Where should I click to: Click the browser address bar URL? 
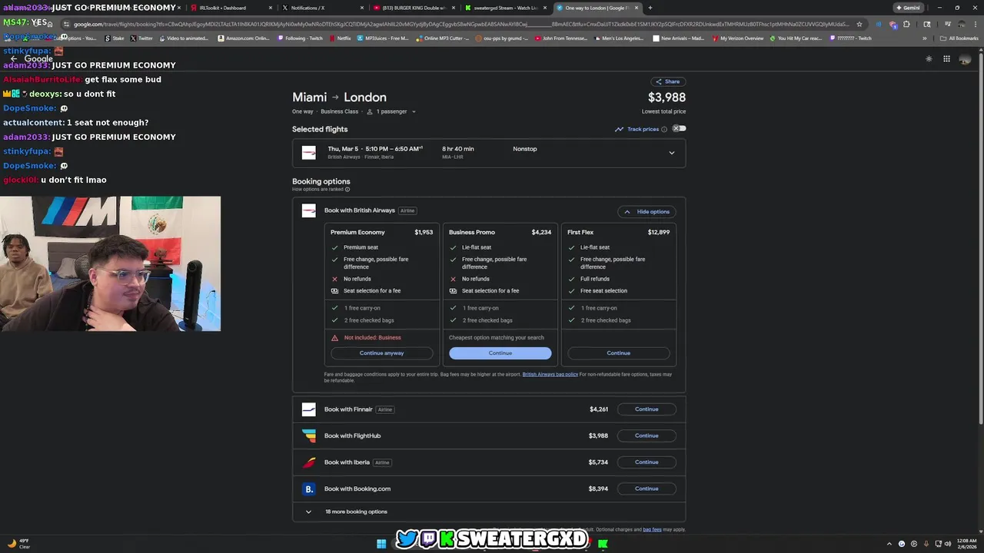(461, 24)
